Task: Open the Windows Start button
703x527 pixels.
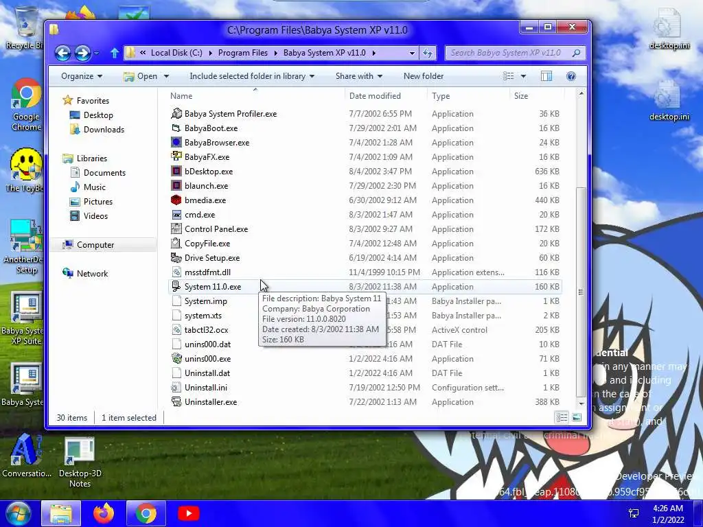Action: 17,513
